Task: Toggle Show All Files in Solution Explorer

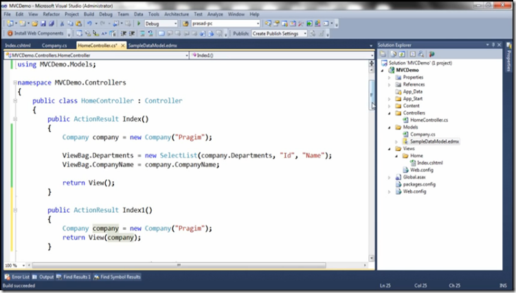Action: pyautogui.click(x=394, y=54)
